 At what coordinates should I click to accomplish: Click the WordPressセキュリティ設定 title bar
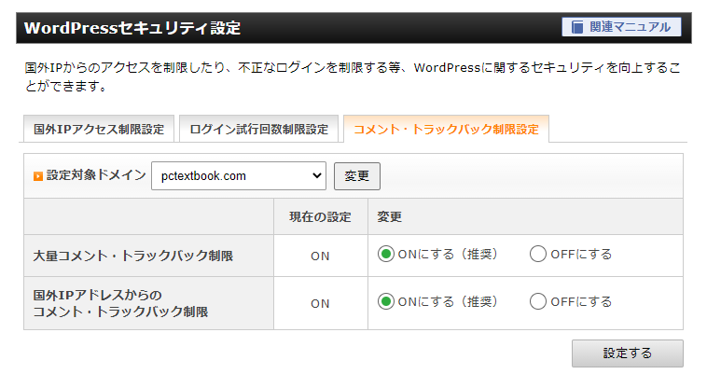click(353, 28)
